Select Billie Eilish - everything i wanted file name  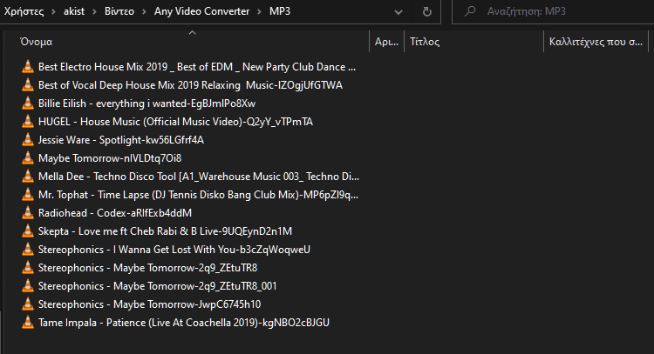point(146,104)
